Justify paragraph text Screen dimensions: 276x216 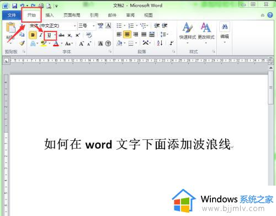tap(144, 34)
